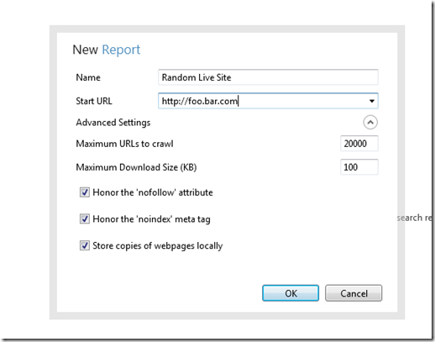Focus the Name text field
This screenshot has height=342, width=435.
pyautogui.click(x=268, y=77)
